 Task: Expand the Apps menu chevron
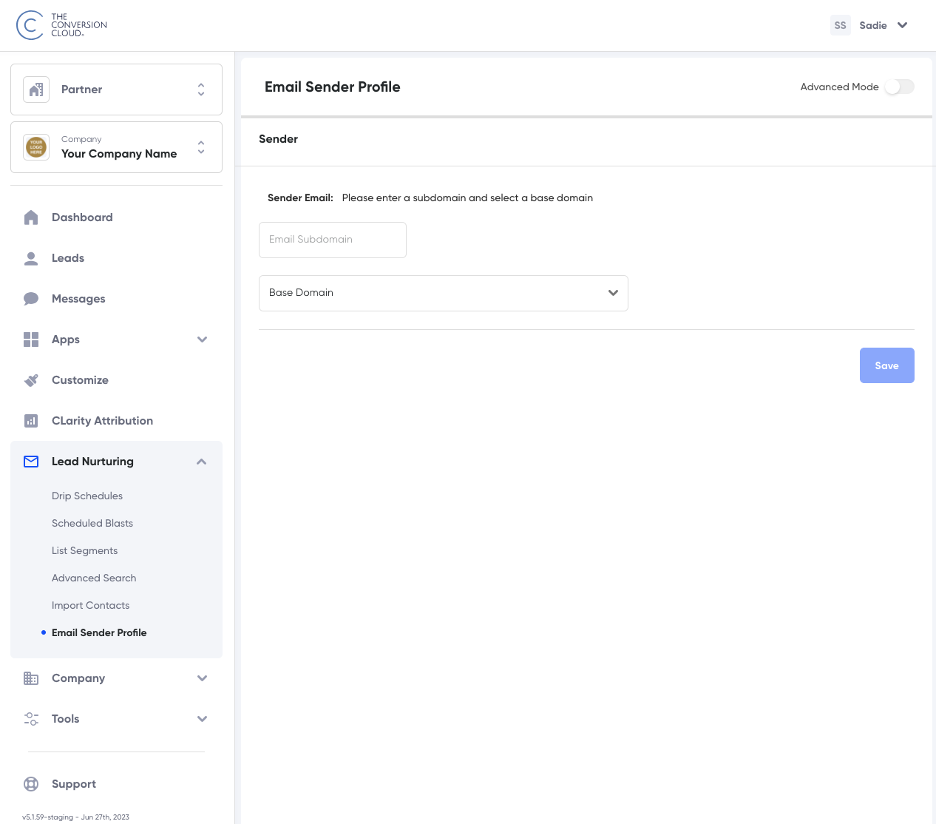202,340
